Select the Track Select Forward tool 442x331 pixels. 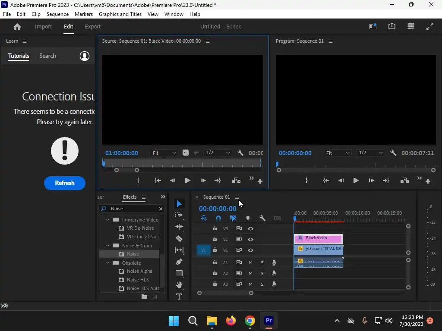click(179, 215)
